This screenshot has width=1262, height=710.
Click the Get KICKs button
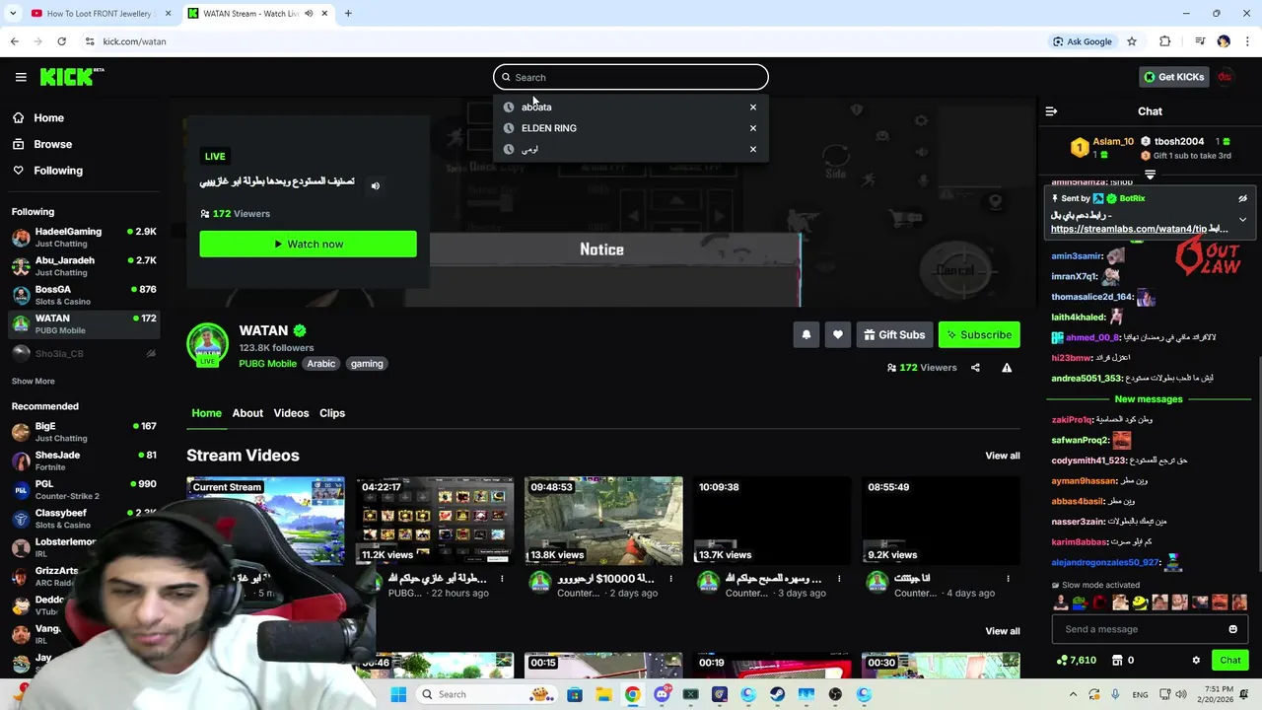pyautogui.click(x=1173, y=77)
